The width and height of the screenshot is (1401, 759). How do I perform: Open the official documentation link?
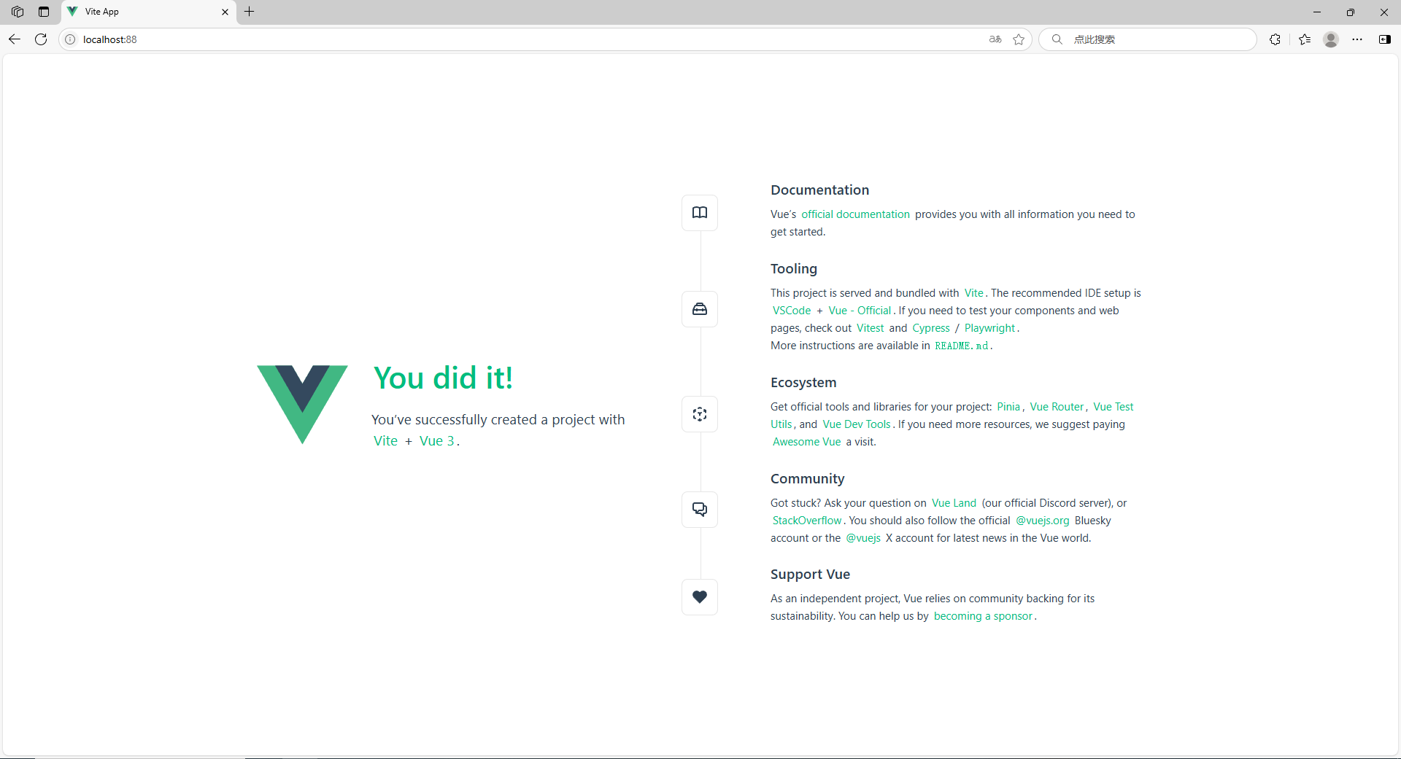855,214
